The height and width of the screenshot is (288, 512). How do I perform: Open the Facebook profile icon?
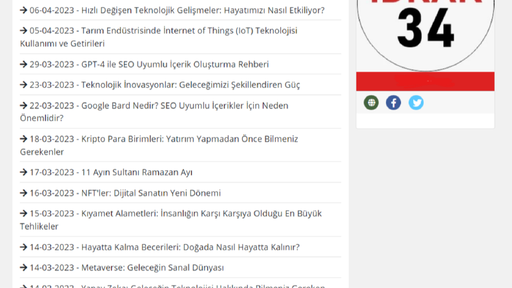393,103
